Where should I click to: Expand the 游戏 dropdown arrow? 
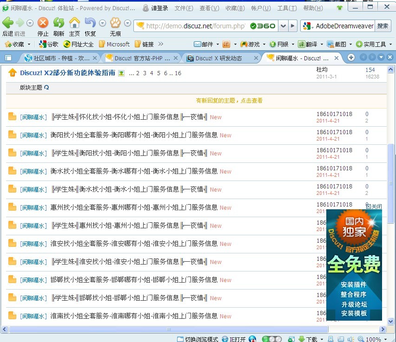pyautogui.click(x=264, y=45)
